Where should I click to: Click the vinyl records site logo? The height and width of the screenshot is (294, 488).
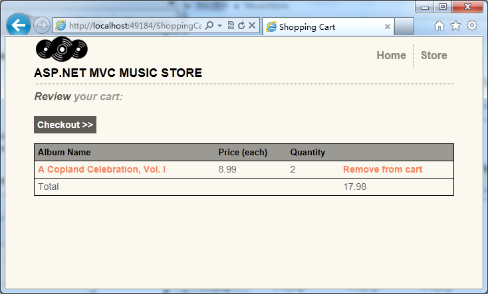[x=62, y=49]
